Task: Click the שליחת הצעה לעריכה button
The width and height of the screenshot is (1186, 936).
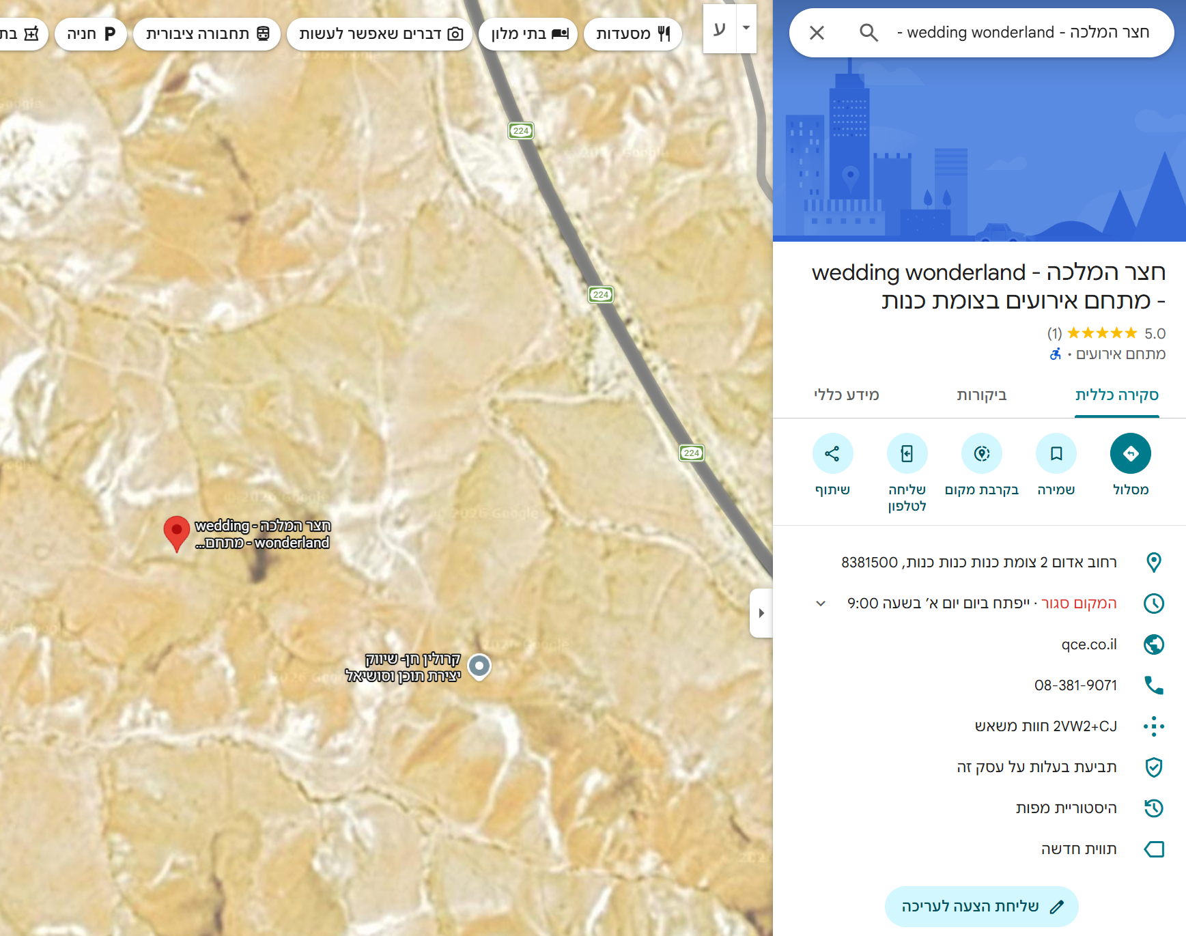Action: [x=981, y=907]
